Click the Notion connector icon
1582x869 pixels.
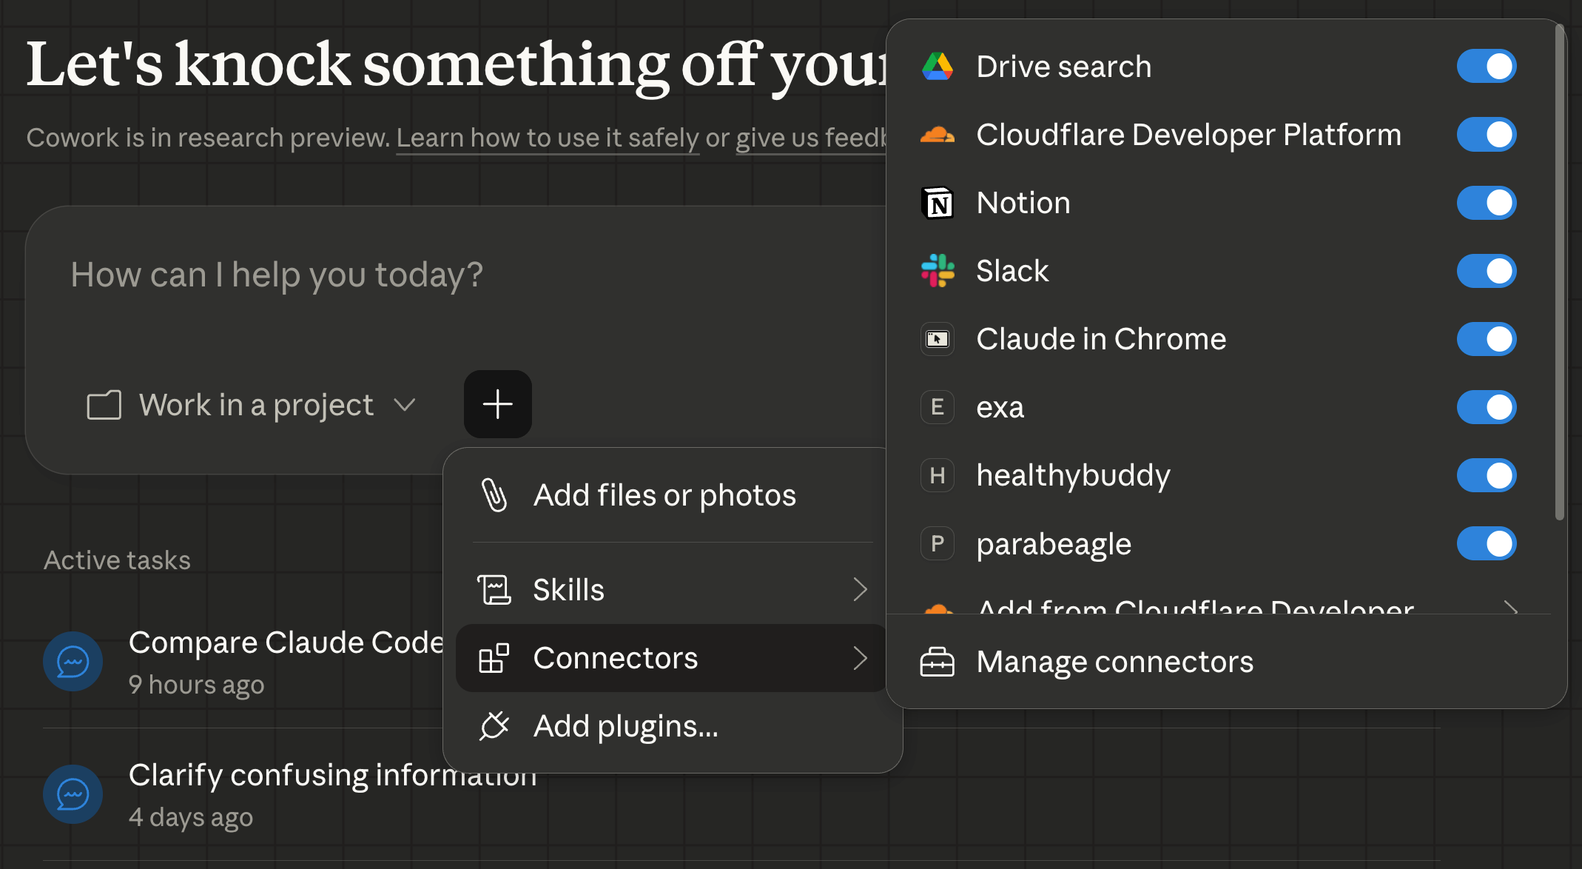coord(937,203)
